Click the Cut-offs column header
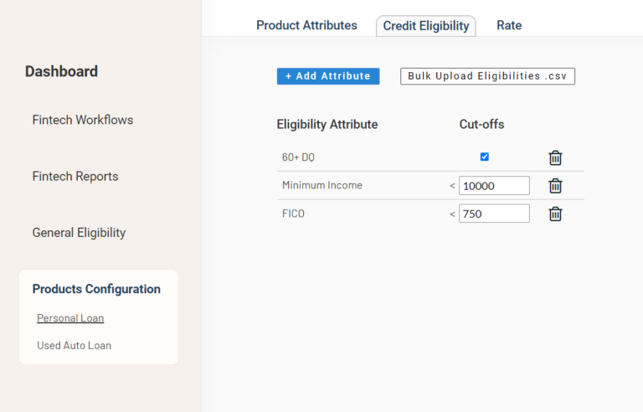This screenshot has width=643, height=412. [x=481, y=124]
